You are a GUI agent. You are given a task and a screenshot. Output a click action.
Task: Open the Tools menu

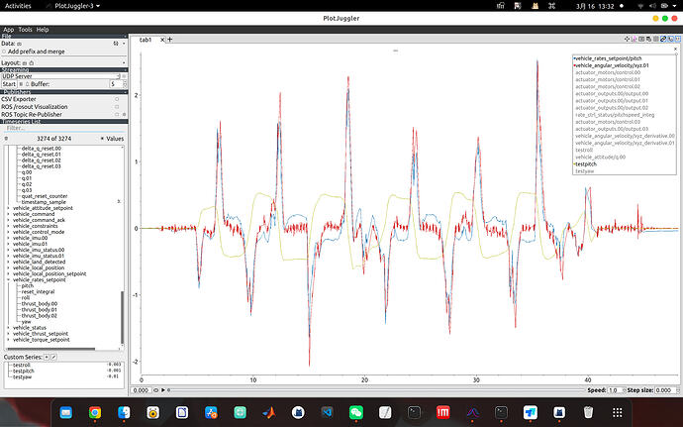[x=25, y=30]
